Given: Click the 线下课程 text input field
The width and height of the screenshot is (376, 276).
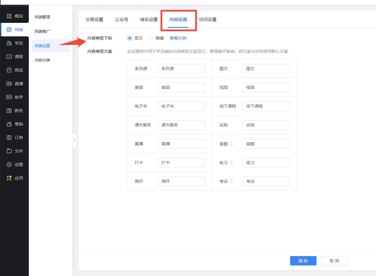Looking at the screenshot, I should pos(266,106).
